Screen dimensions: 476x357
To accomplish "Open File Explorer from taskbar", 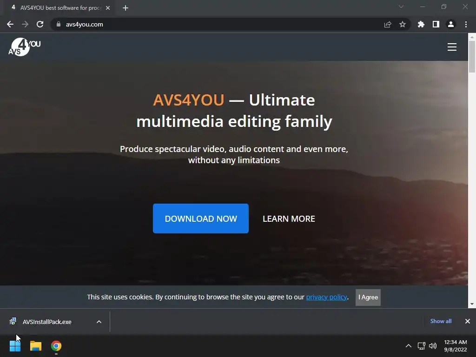I will [35, 346].
